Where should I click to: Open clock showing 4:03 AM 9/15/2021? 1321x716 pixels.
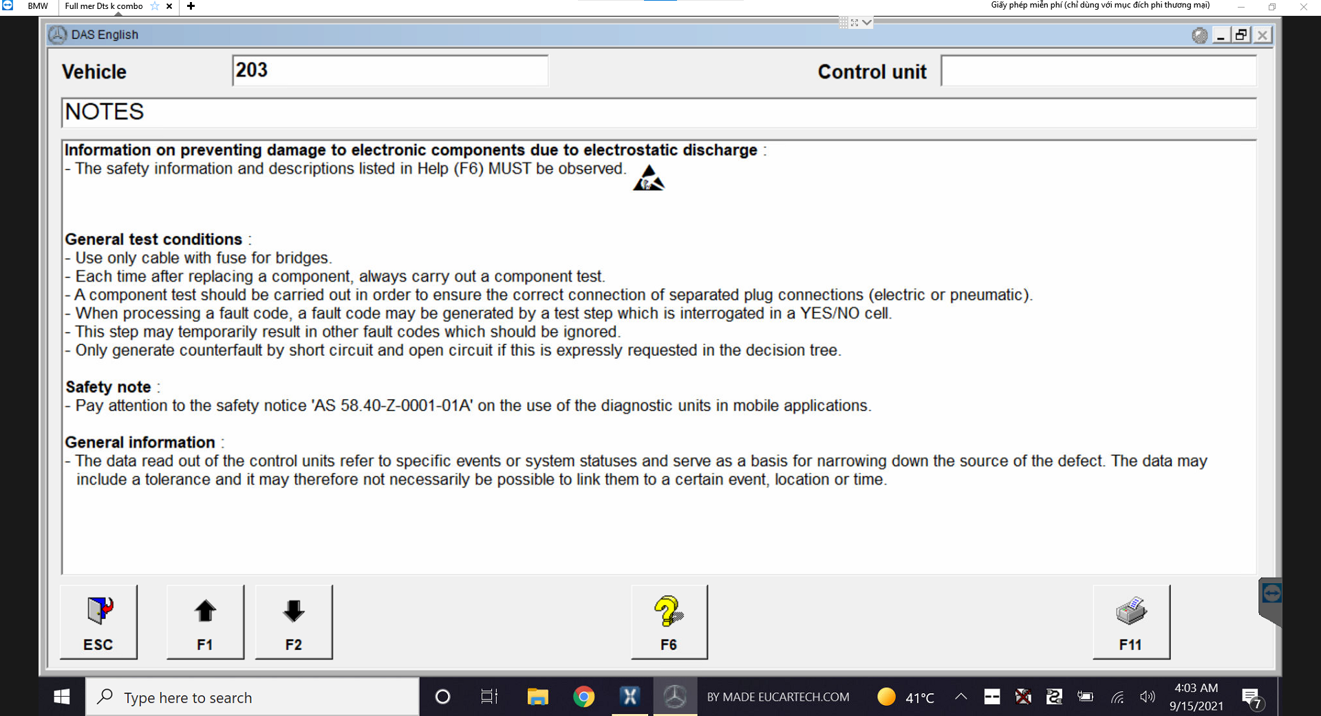point(1196,697)
